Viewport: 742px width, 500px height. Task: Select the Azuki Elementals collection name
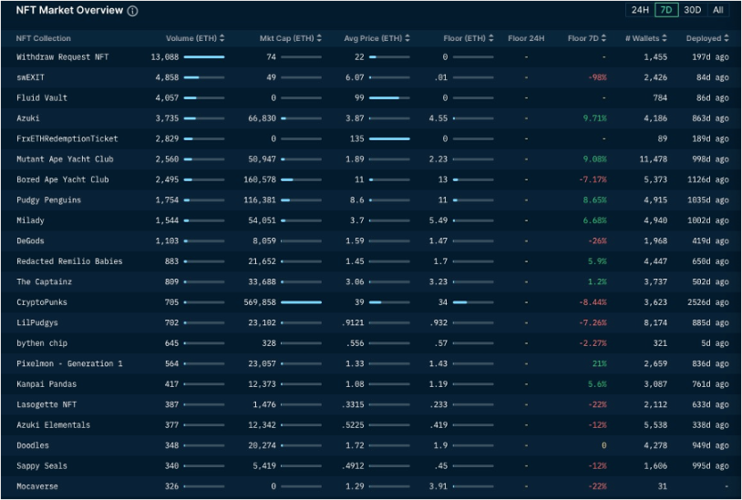[x=53, y=424]
